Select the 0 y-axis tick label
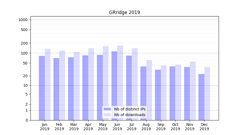 (26, 120)
